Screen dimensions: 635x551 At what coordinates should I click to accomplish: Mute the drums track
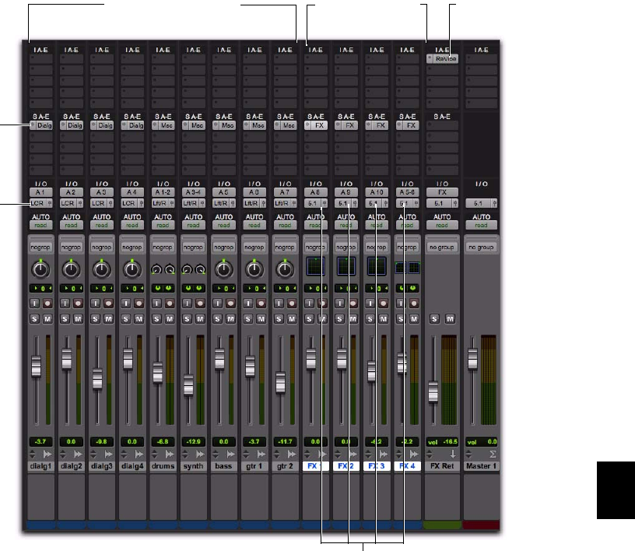tap(168, 318)
